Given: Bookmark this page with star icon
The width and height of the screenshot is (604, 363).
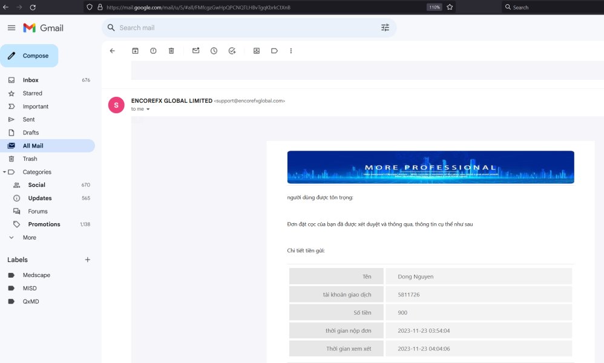Looking at the screenshot, I should pyautogui.click(x=450, y=7).
